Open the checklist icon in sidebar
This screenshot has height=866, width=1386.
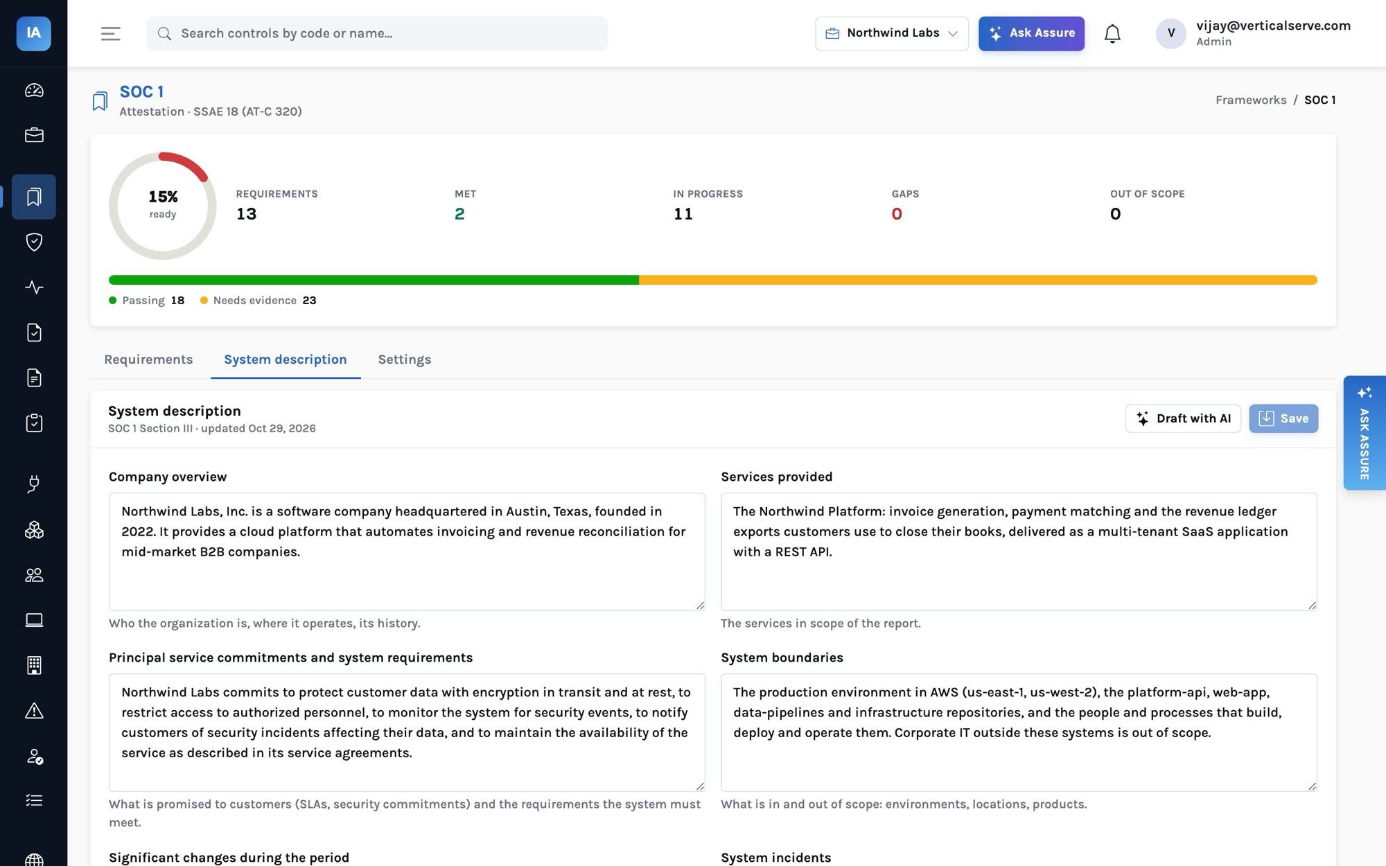(34, 800)
